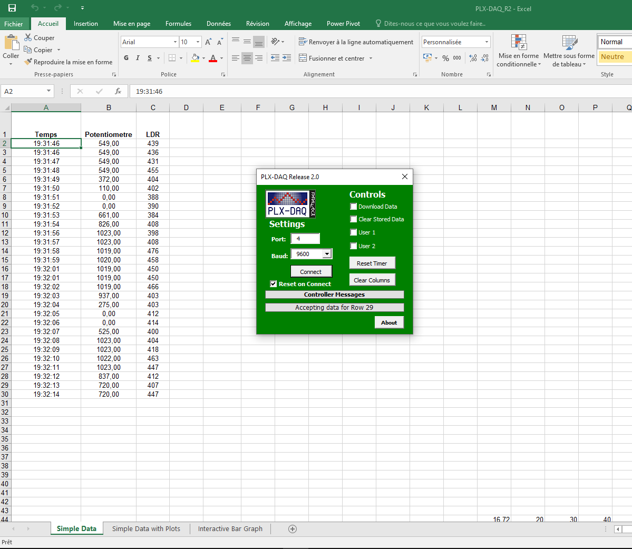Check the User 1 checkbox
The image size is (632, 549).
(353, 232)
